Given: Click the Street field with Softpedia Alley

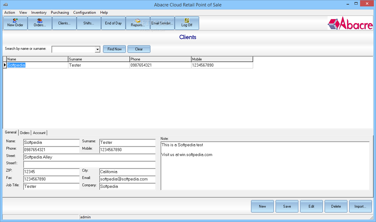Looking at the screenshot, I should pos(89,157).
